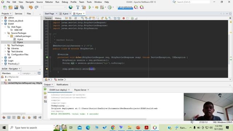Click the Build Project hammer icon
The width and height of the screenshot is (233, 131).
click(x=78, y=7)
